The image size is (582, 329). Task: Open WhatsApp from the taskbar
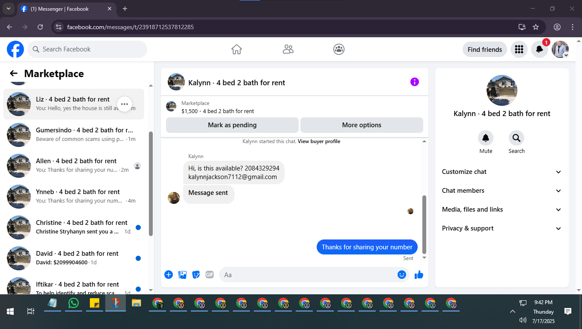click(x=74, y=303)
